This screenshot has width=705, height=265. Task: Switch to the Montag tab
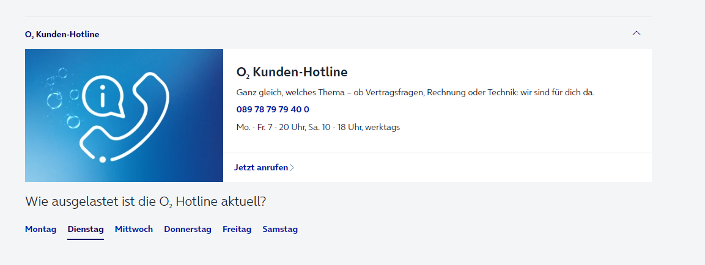coord(41,229)
